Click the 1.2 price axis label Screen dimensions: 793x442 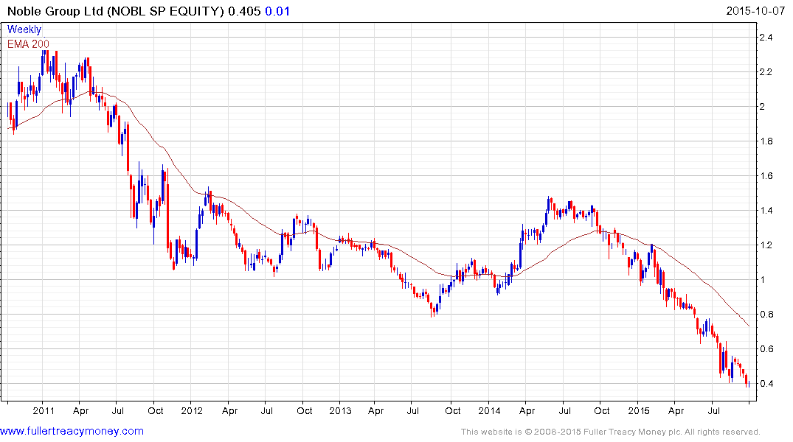click(766, 245)
